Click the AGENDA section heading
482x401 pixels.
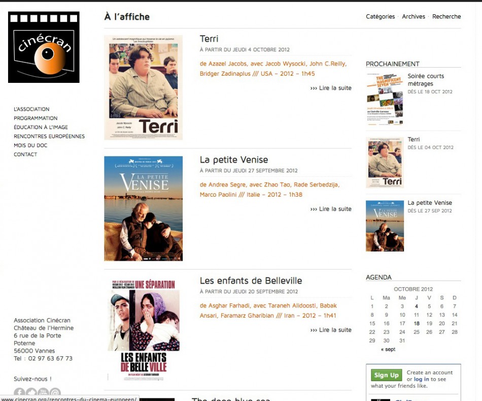[378, 277]
